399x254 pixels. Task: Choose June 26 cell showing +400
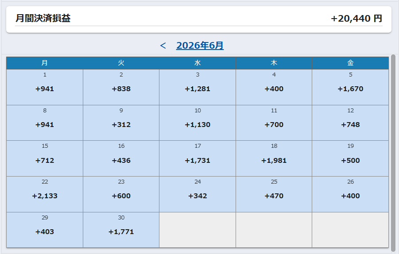tap(350, 194)
